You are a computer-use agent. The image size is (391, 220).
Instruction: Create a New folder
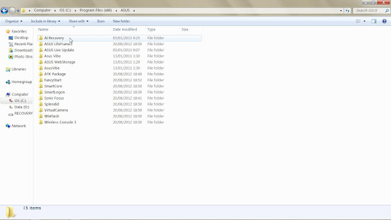pos(121,21)
